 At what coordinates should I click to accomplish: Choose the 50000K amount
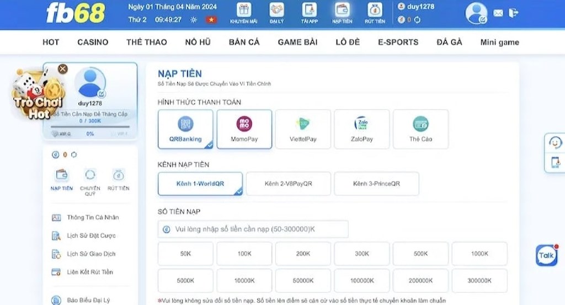303,281
